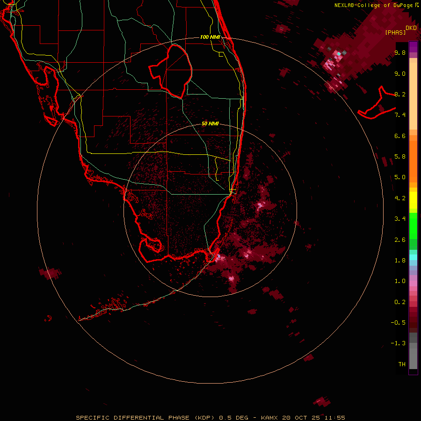Click the cyan-cored echo near the DKD label
Image resolution: width=421 pixels, height=421 pixels.
(339, 54)
